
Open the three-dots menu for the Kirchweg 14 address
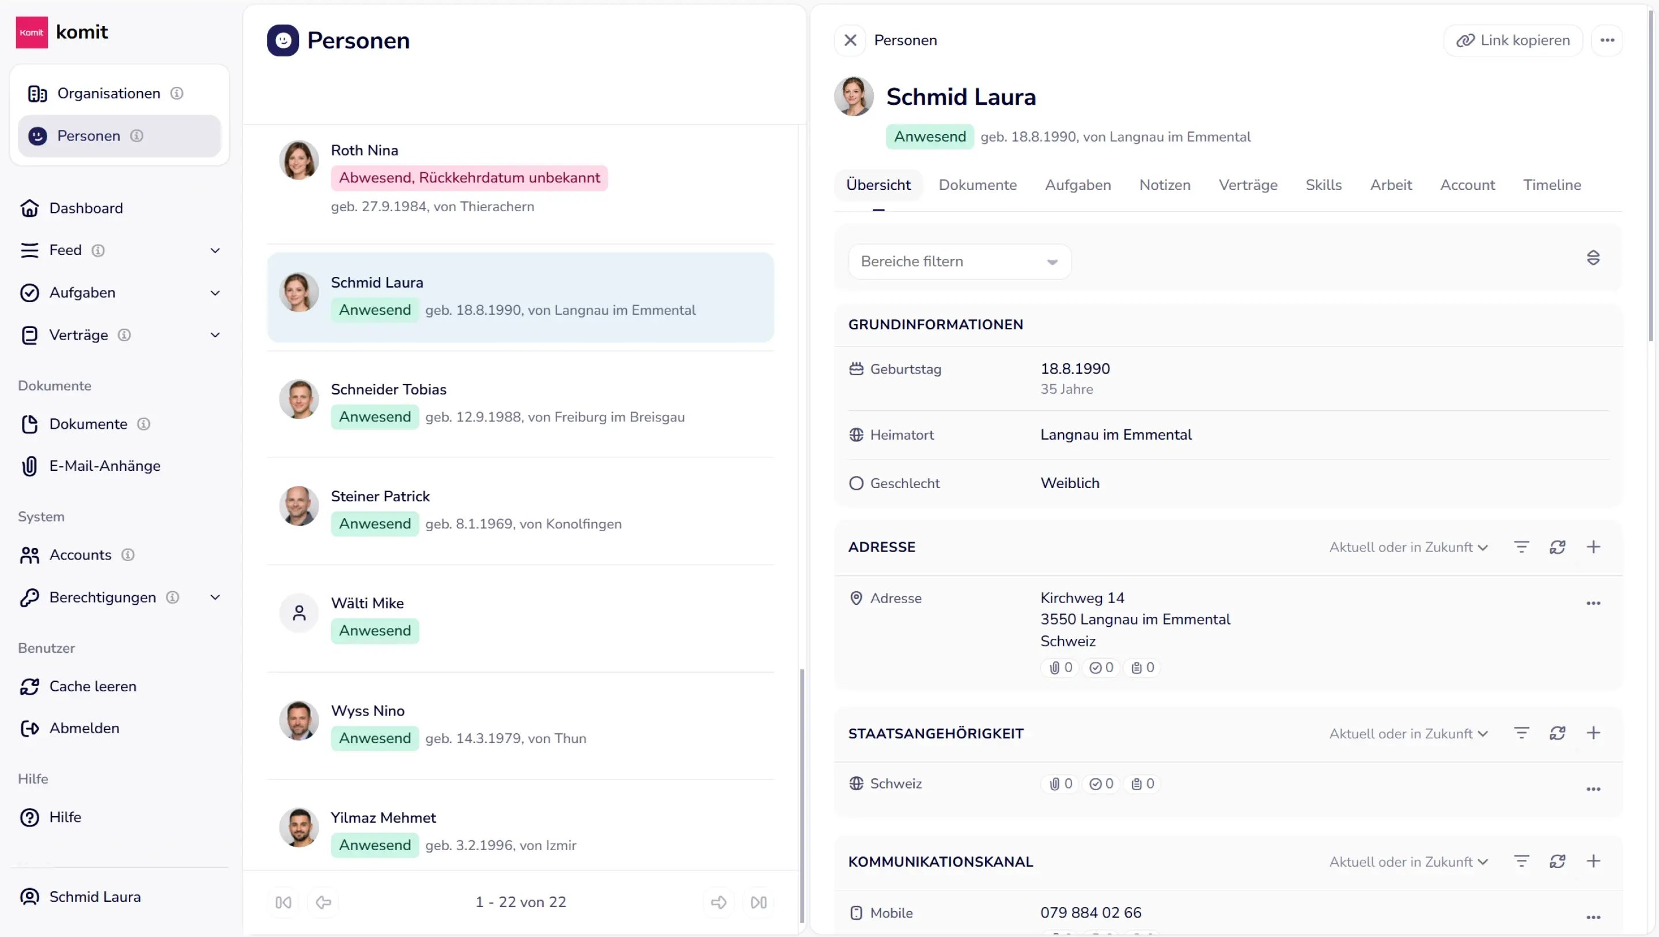tap(1593, 603)
